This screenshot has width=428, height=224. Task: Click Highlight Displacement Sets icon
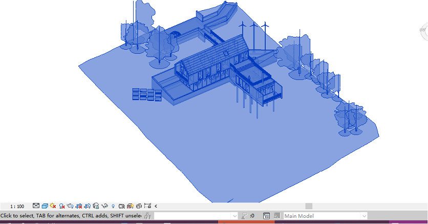[139, 206]
